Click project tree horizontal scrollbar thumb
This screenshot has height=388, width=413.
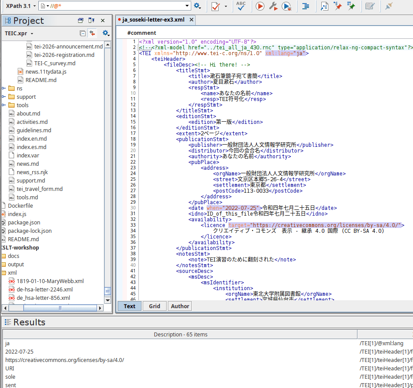(60, 308)
